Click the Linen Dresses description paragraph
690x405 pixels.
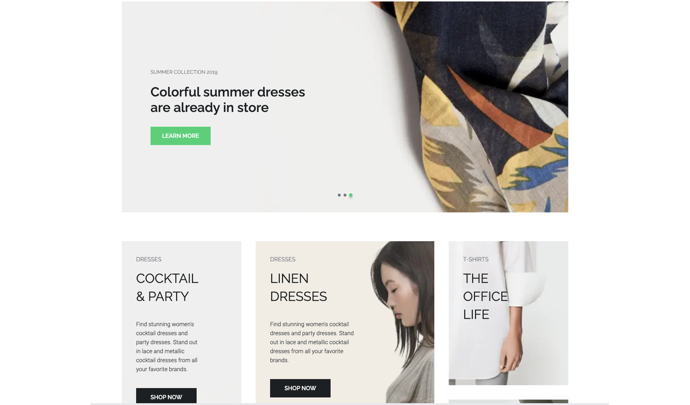pyautogui.click(x=312, y=342)
